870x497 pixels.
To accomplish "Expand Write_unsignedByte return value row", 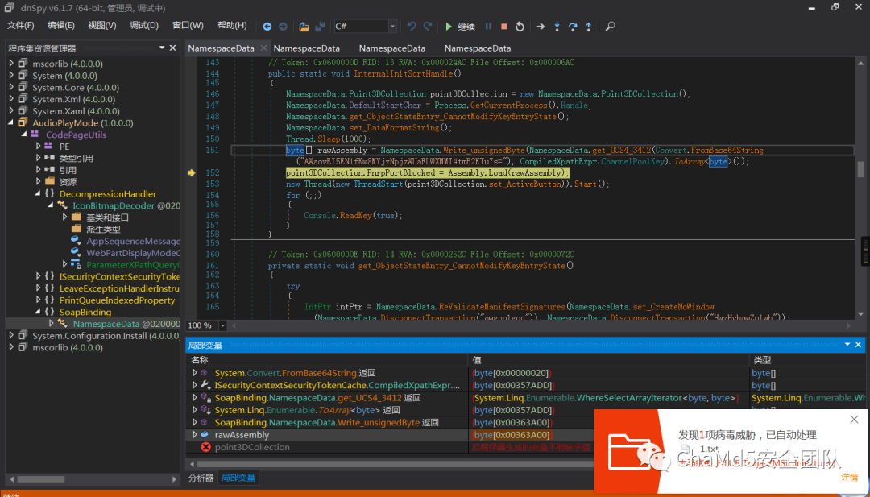I will [x=195, y=423].
